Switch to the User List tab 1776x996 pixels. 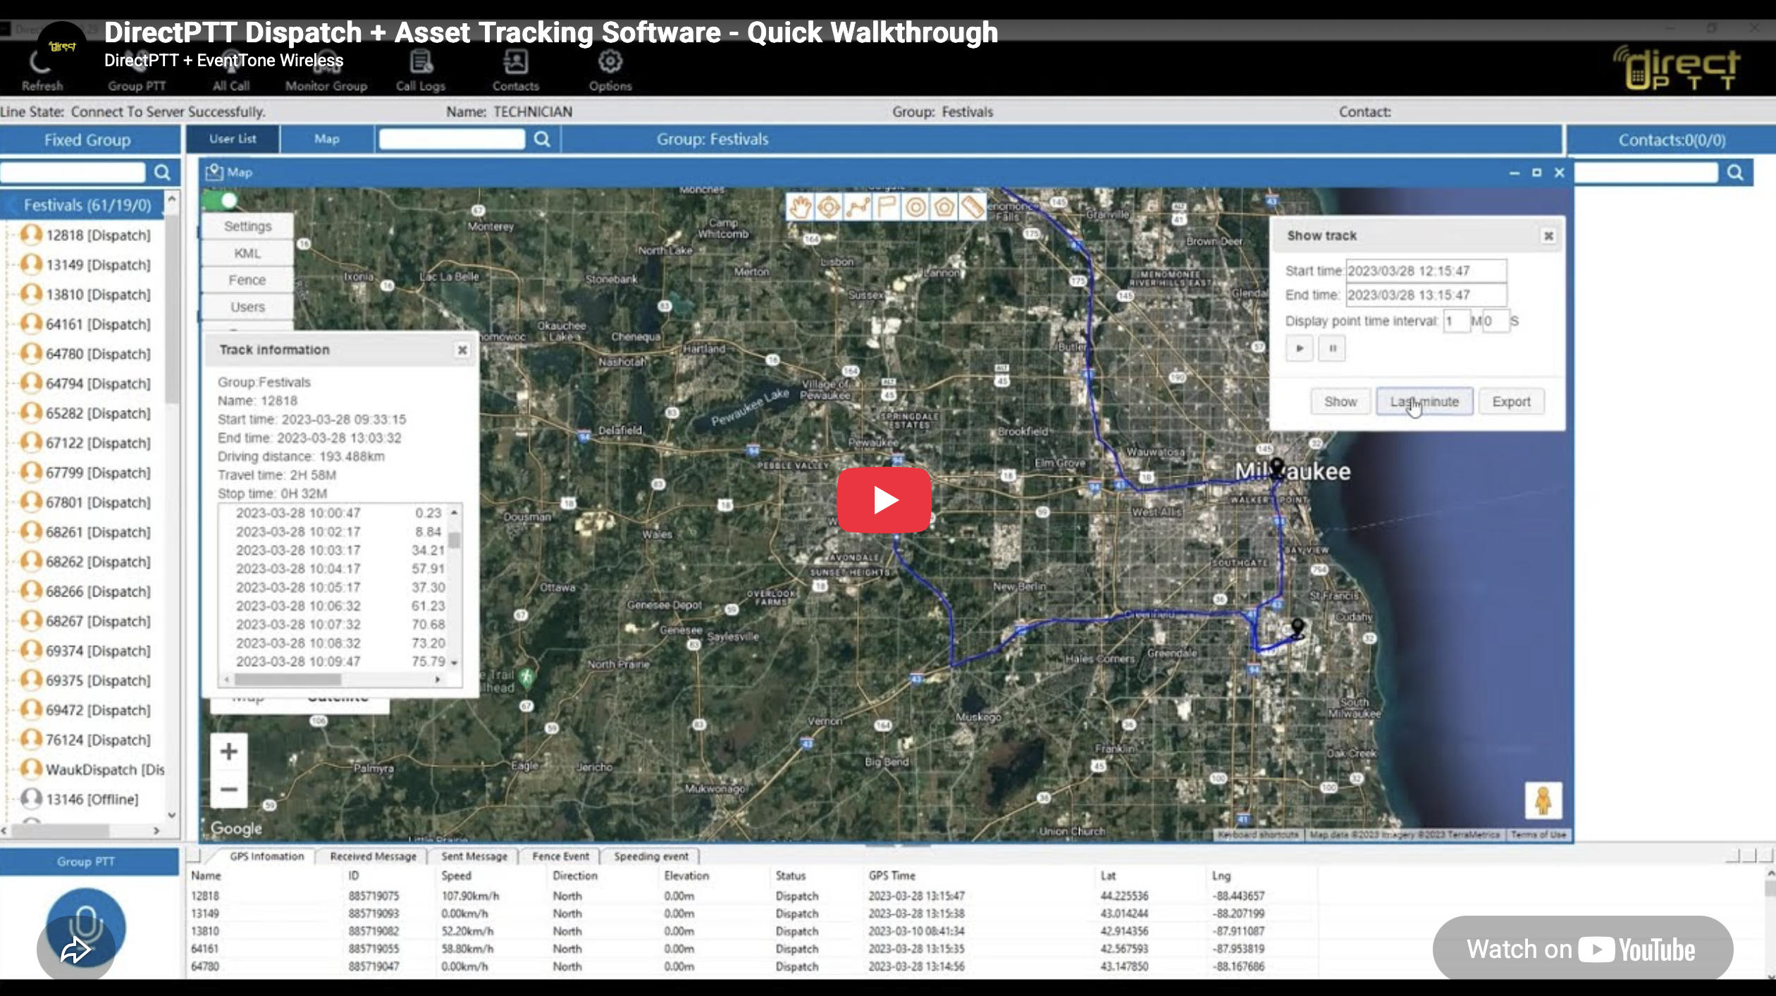click(233, 139)
